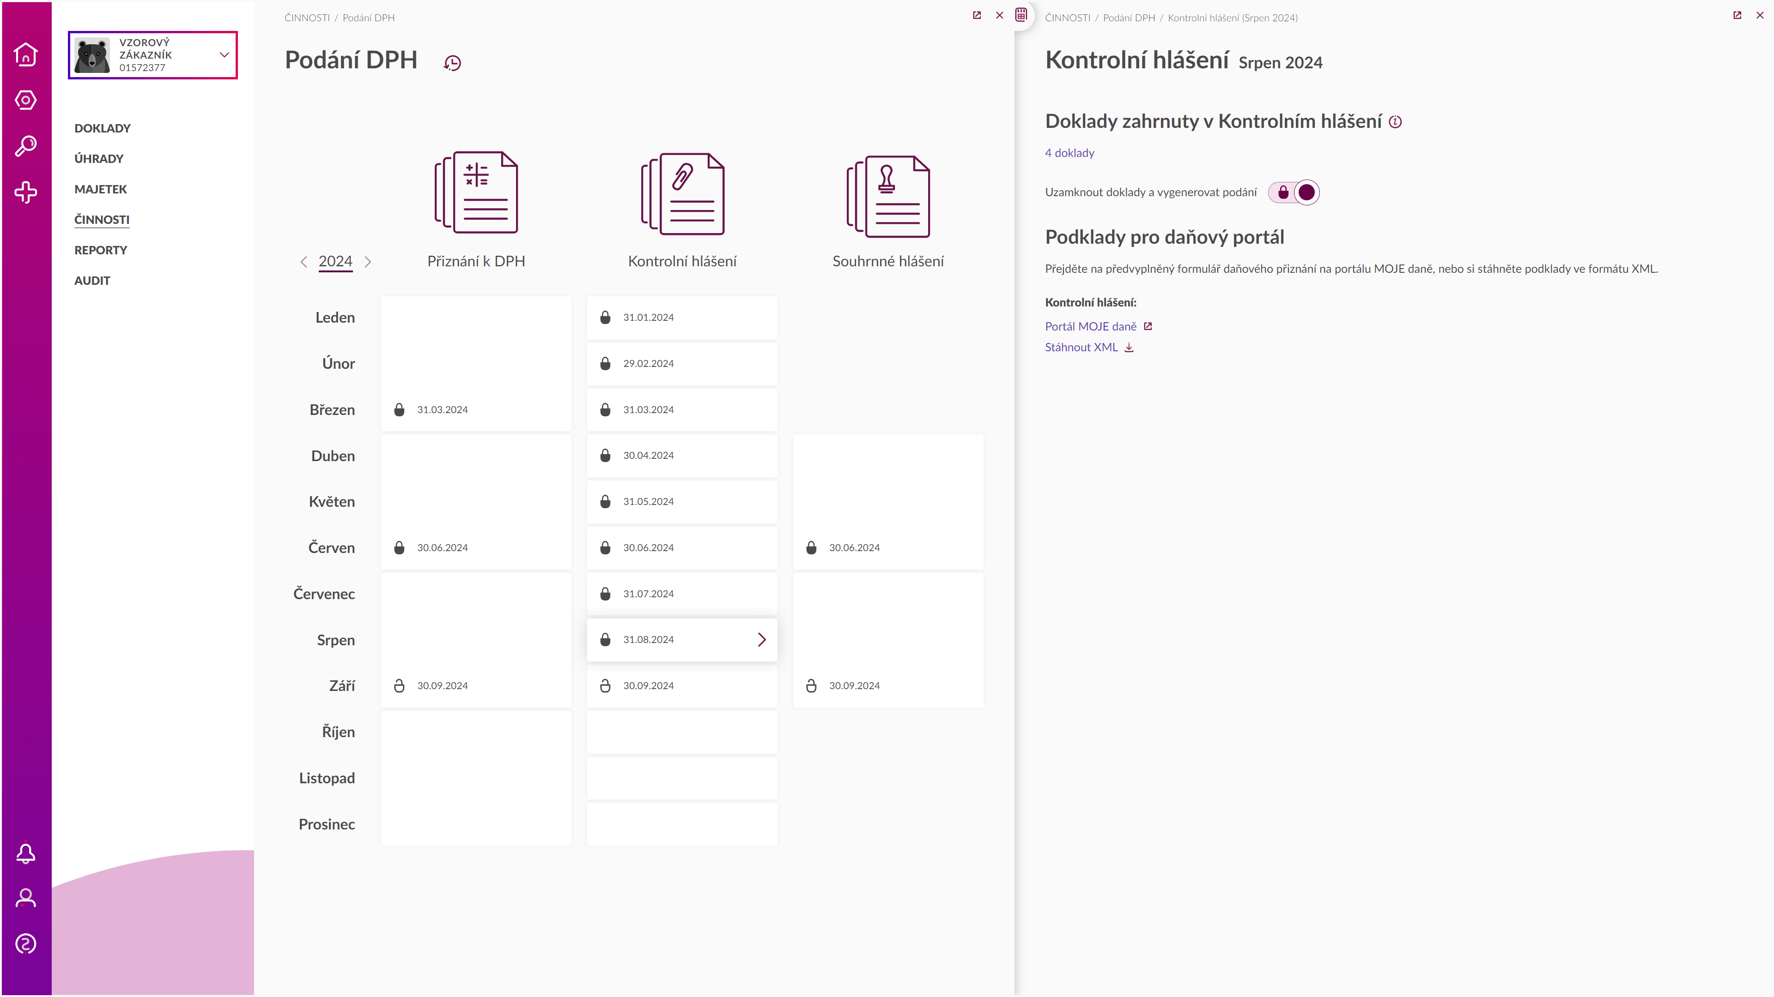This screenshot has width=1774, height=997.
Task: Click the Říjen Kontrolní hlášení empty cell
Action: (682, 732)
